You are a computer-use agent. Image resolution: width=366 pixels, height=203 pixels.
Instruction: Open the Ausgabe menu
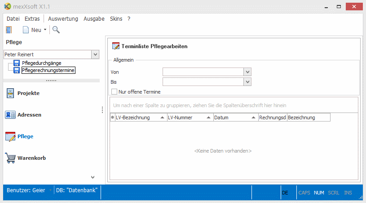point(94,19)
